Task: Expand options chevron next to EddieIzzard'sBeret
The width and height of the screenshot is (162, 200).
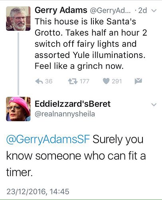Action: (154, 104)
